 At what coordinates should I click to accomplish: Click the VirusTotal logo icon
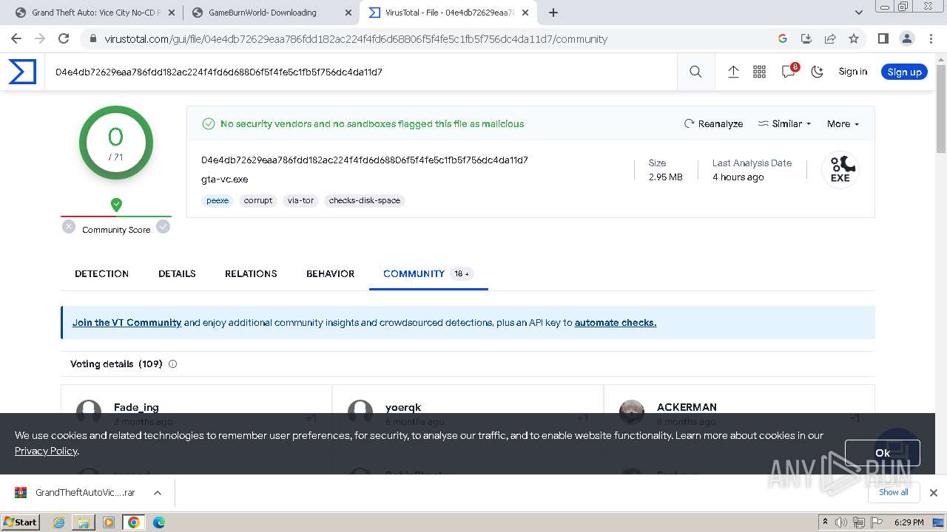click(22, 72)
